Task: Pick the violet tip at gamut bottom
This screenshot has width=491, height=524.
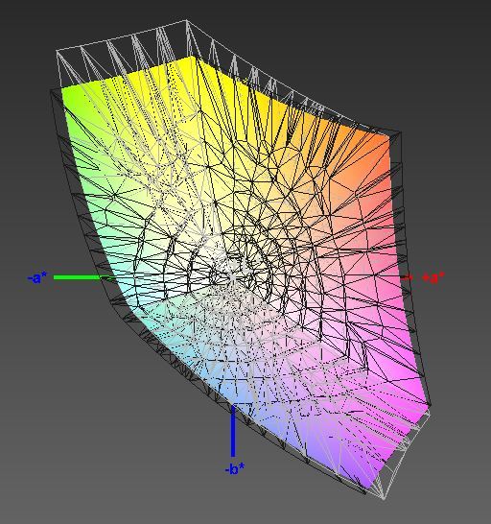Action: [x=361, y=474]
